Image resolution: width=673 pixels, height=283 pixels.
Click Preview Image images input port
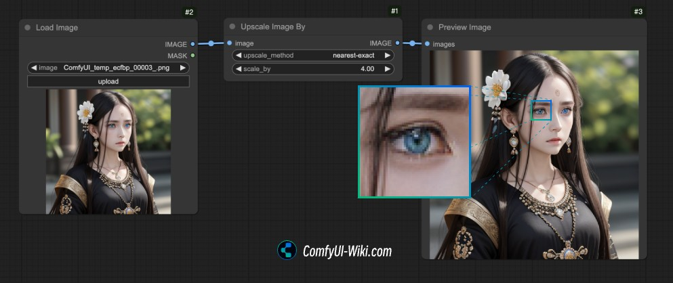click(428, 44)
